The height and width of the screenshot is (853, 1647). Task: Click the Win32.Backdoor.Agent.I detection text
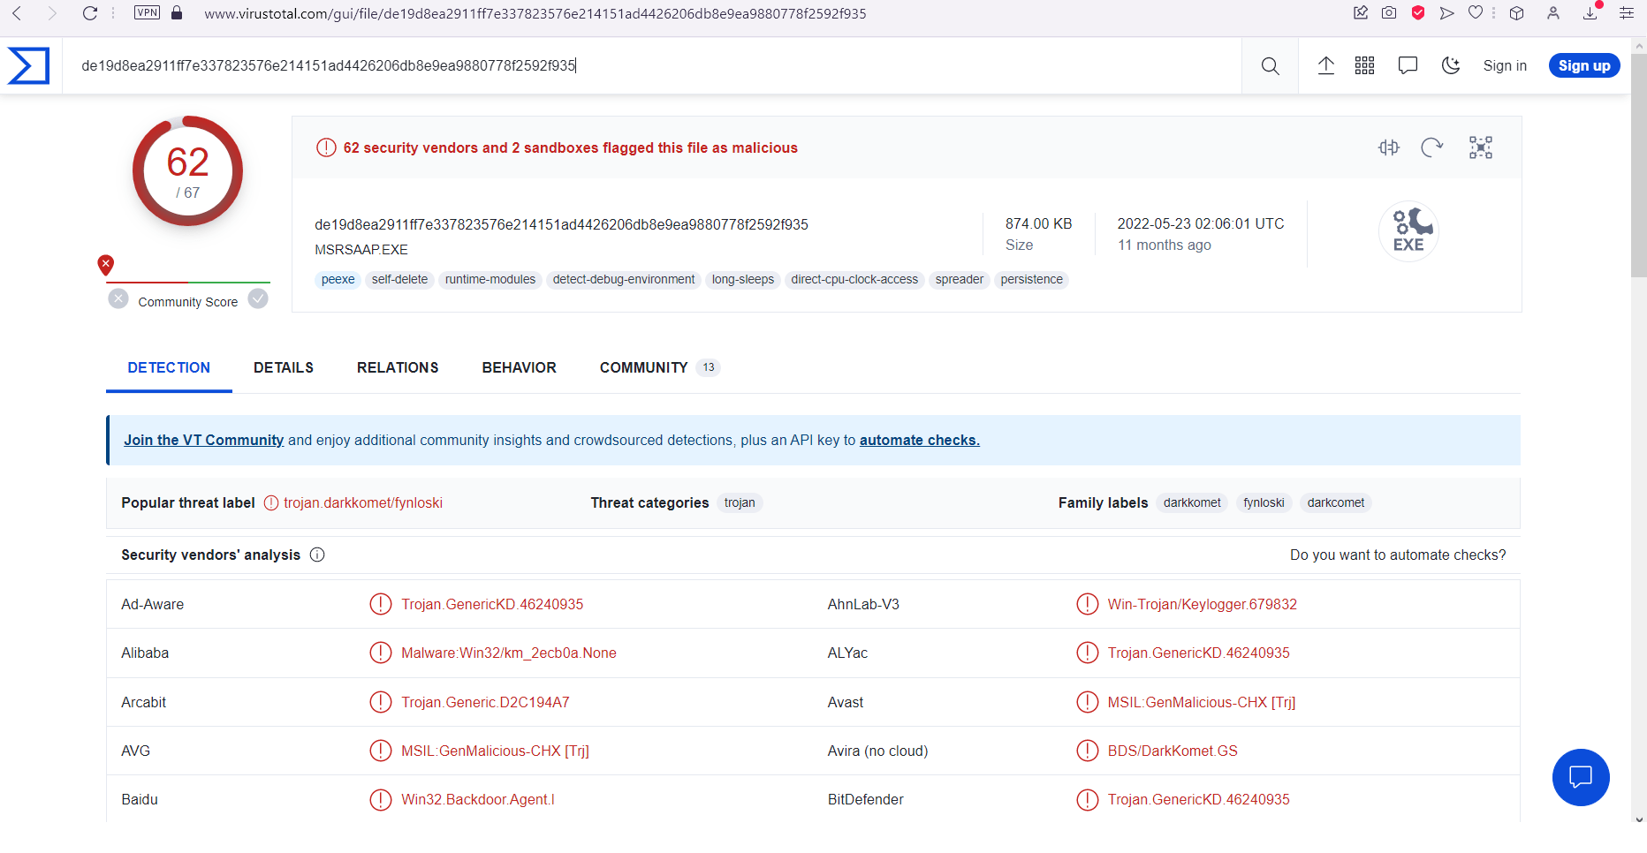click(x=478, y=799)
